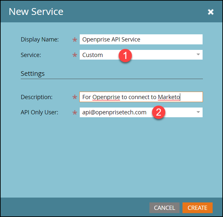Click the required asterisk beside Description

coord(75,97)
